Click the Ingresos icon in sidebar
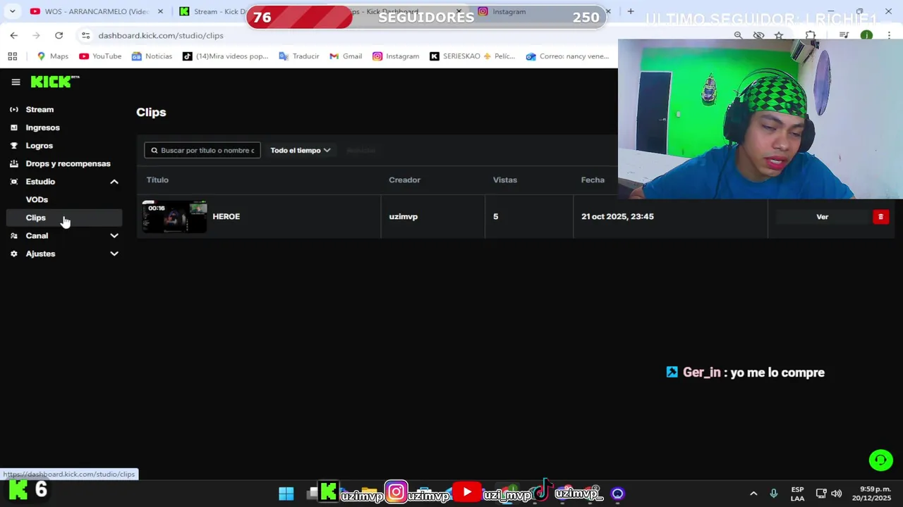The width and height of the screenshot is (903, 507). pos(14,127)
